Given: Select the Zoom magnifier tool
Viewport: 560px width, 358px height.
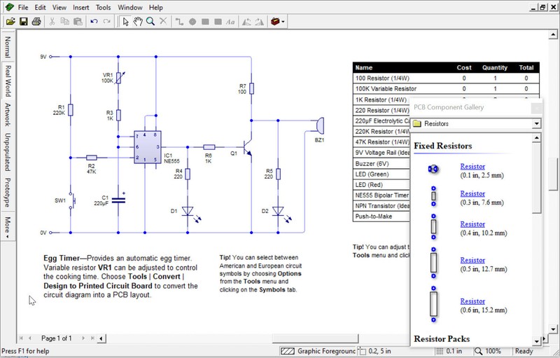Looking at the screenshot, I should 150,22.
